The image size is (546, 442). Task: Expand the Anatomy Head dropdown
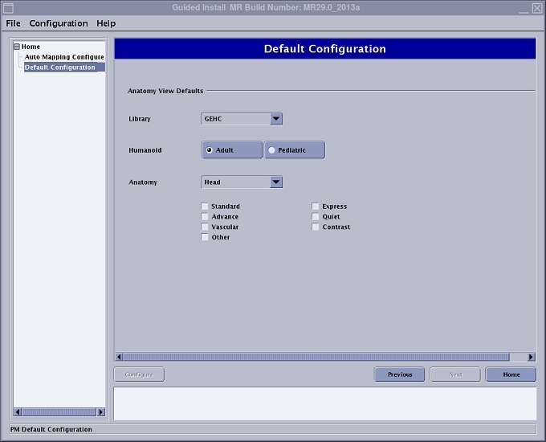coord(275,182)
